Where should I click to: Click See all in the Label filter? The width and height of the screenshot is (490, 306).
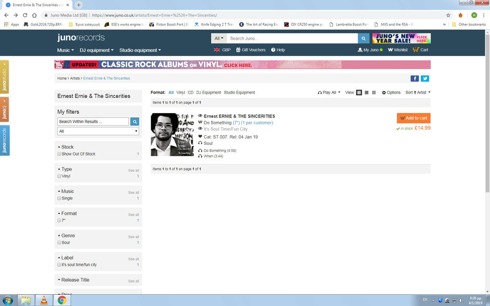133,259
